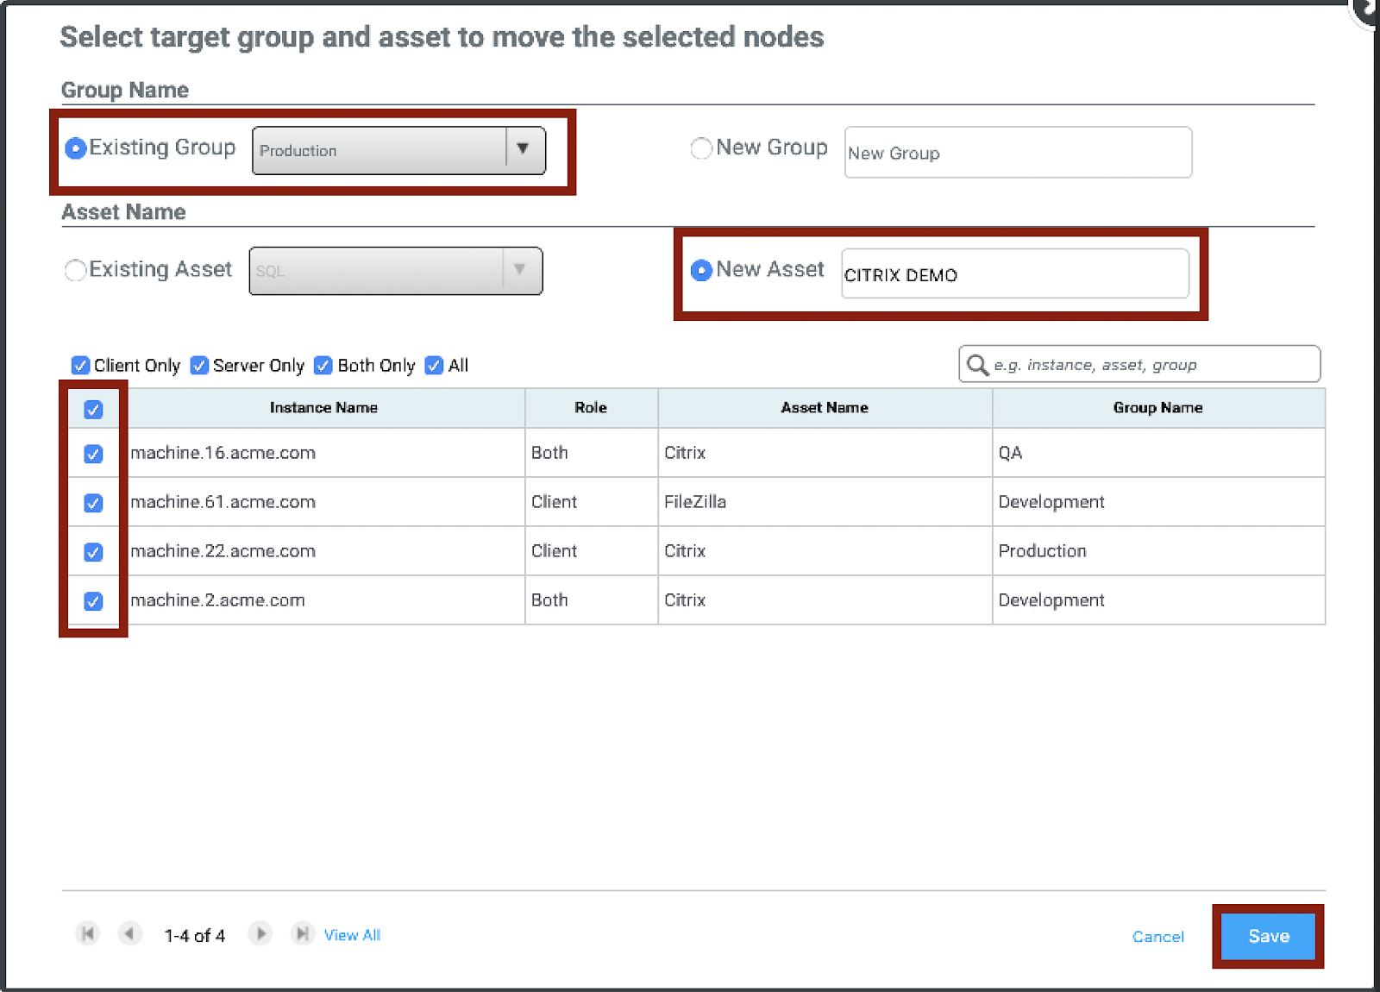Toggle the select-all header checkbox
The height and width of the screenshot is (992, 1380).
pos(93,410)
